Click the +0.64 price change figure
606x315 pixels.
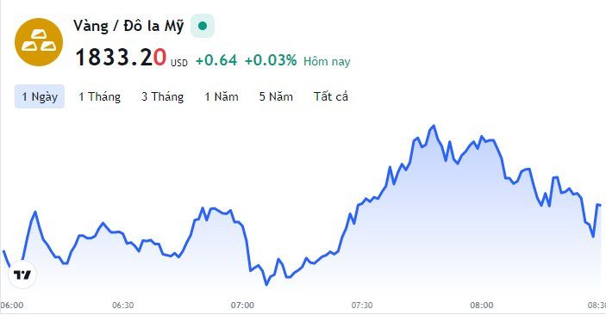[216, 60]
